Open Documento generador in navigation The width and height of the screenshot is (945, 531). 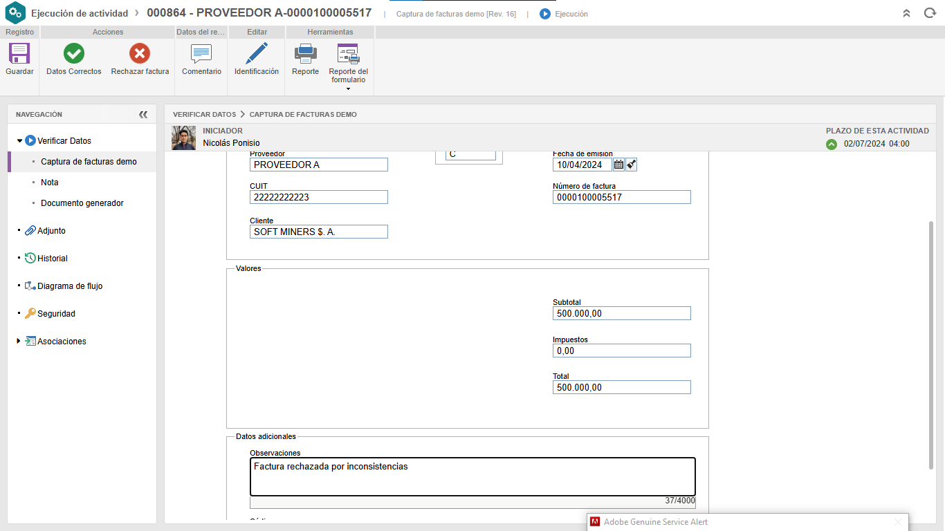point(82,203)
